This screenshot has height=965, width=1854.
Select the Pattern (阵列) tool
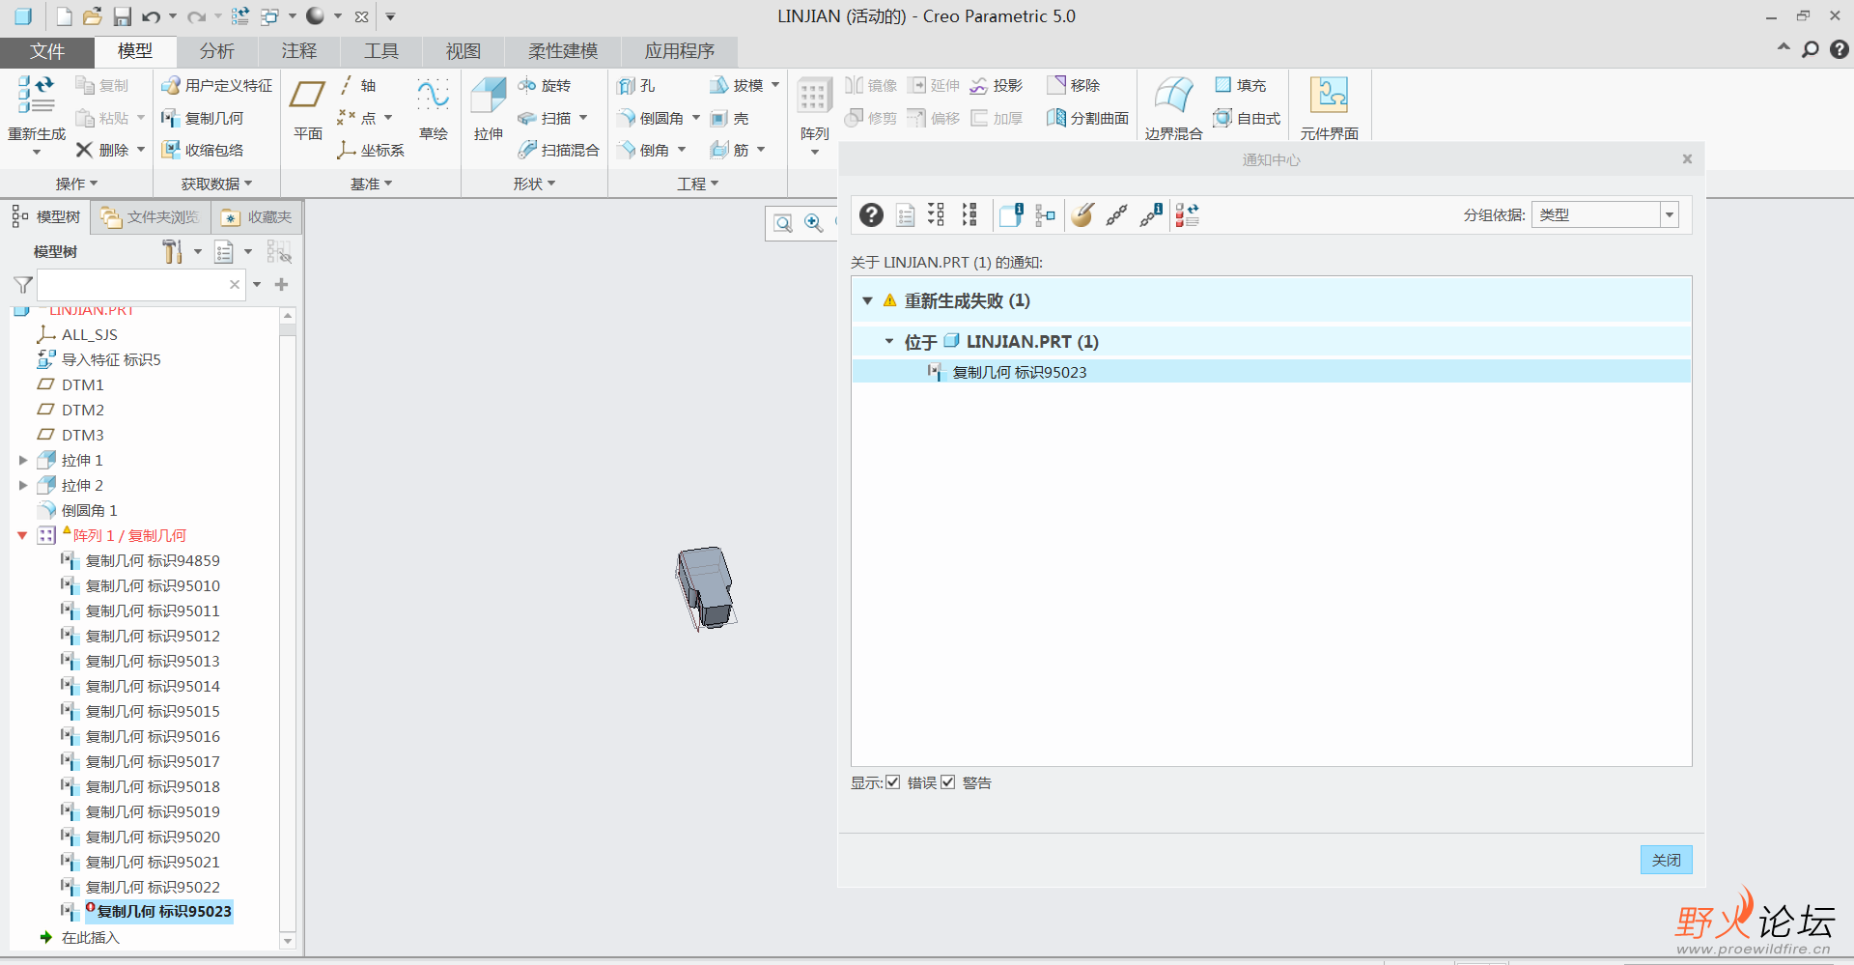814,108
